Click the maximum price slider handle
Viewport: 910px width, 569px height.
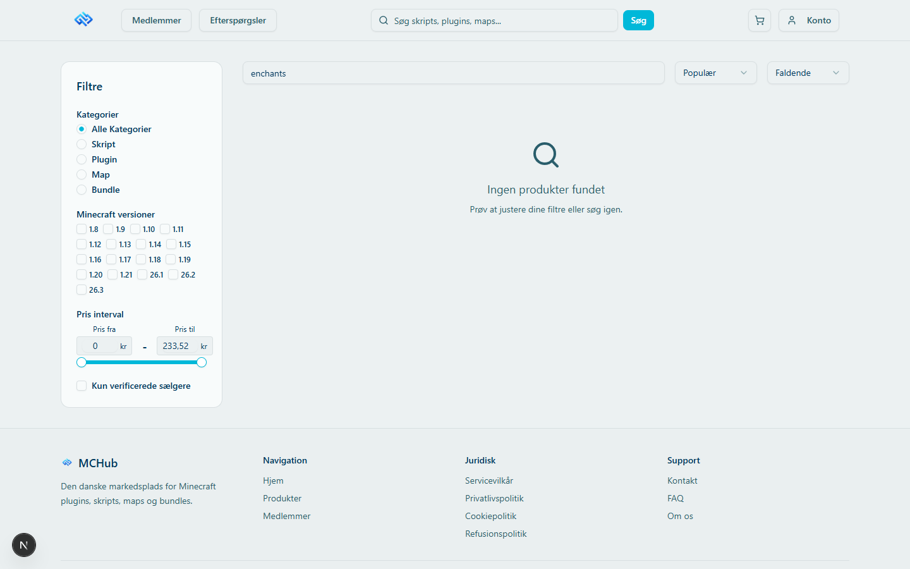[x=202, y=362]
